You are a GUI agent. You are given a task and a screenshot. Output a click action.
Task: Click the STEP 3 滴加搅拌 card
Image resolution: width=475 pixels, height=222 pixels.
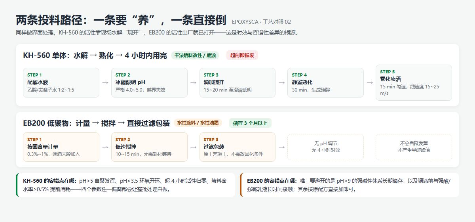point(237,82)
